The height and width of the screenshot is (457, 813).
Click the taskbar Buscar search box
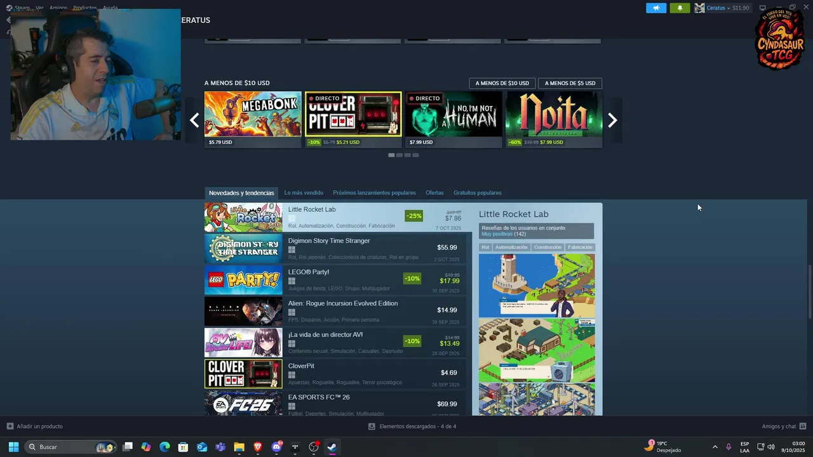pos(71,447)
